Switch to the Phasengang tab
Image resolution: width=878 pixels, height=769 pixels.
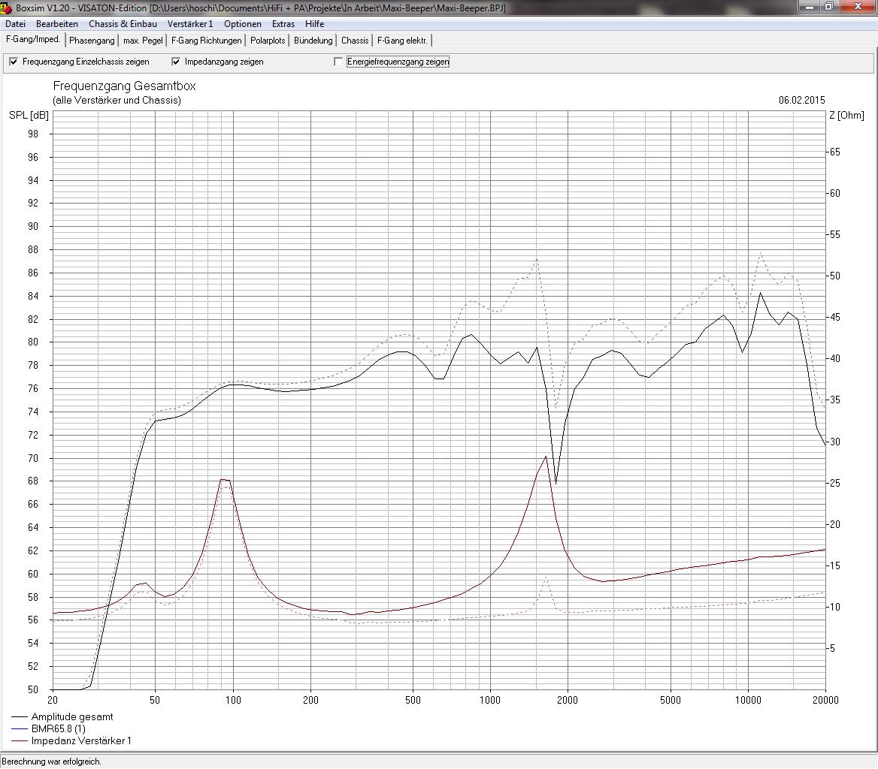(92, 41)
